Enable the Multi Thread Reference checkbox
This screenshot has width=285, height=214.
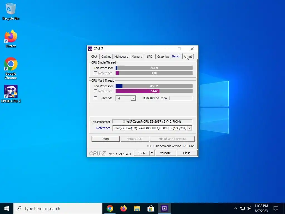click(x=95, y=91)
